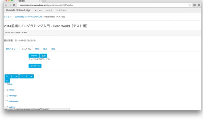Open the 設定 tab

pos(53,49)
